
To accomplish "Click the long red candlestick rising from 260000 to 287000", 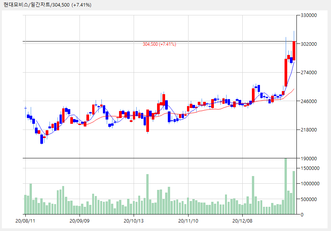I will pyautogui.click(x=286, y=73).
